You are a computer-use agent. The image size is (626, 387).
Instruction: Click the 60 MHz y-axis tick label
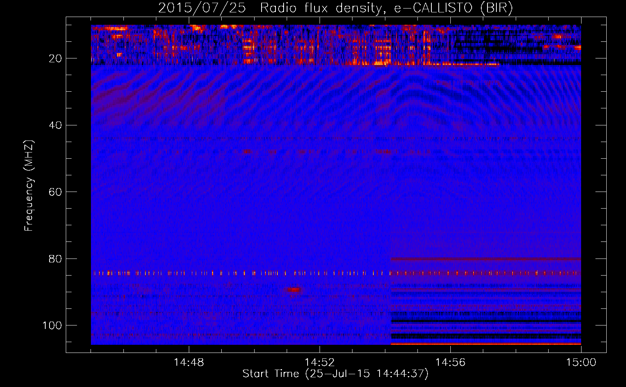(x=55, y=192)
